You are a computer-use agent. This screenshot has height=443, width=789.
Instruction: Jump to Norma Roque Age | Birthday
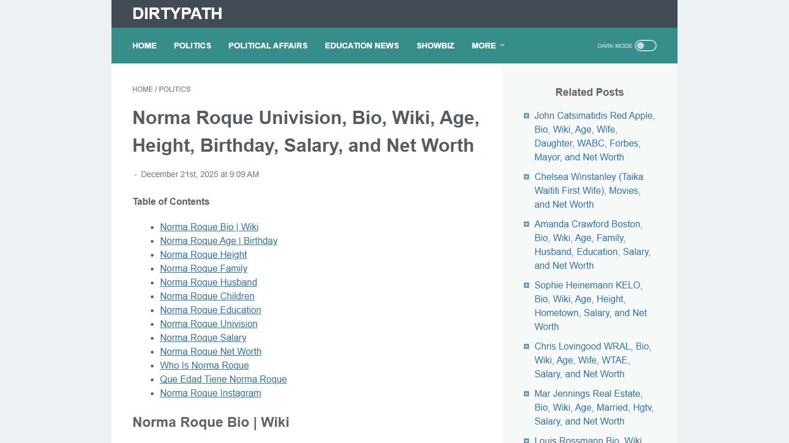point(218,241)
